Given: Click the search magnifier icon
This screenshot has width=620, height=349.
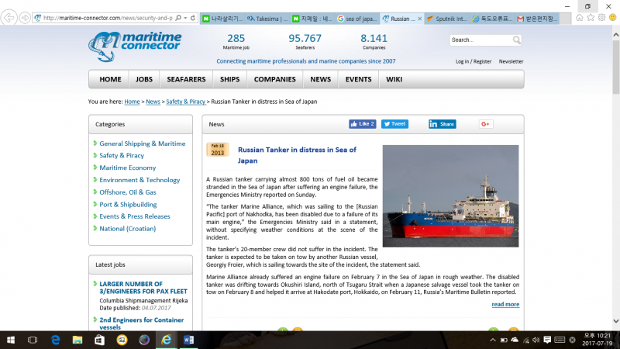Looking at the screenshot, I should pyautogui.click(x=517, y=40).
